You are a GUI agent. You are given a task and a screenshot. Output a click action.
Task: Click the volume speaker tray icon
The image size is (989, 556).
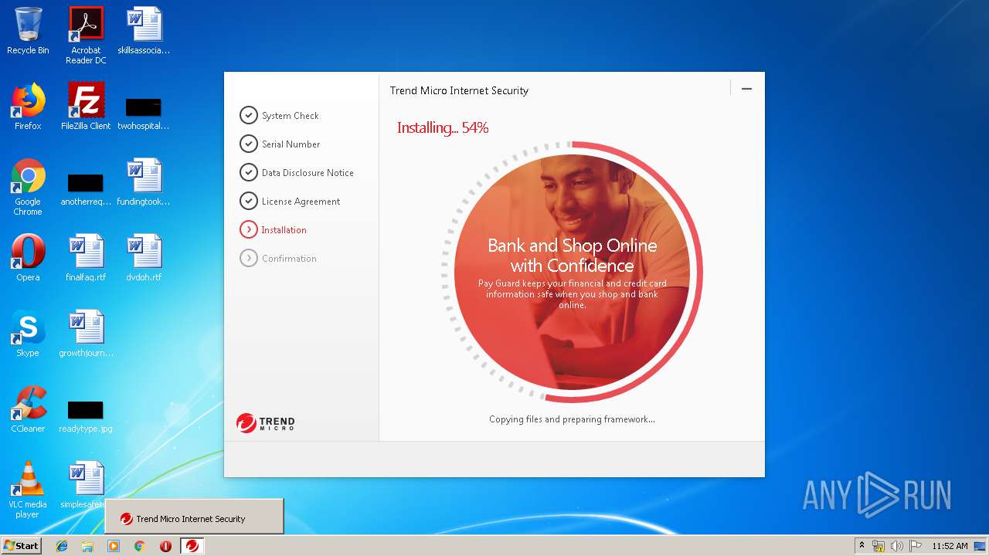pyautogui.click(x=896, y=546)
